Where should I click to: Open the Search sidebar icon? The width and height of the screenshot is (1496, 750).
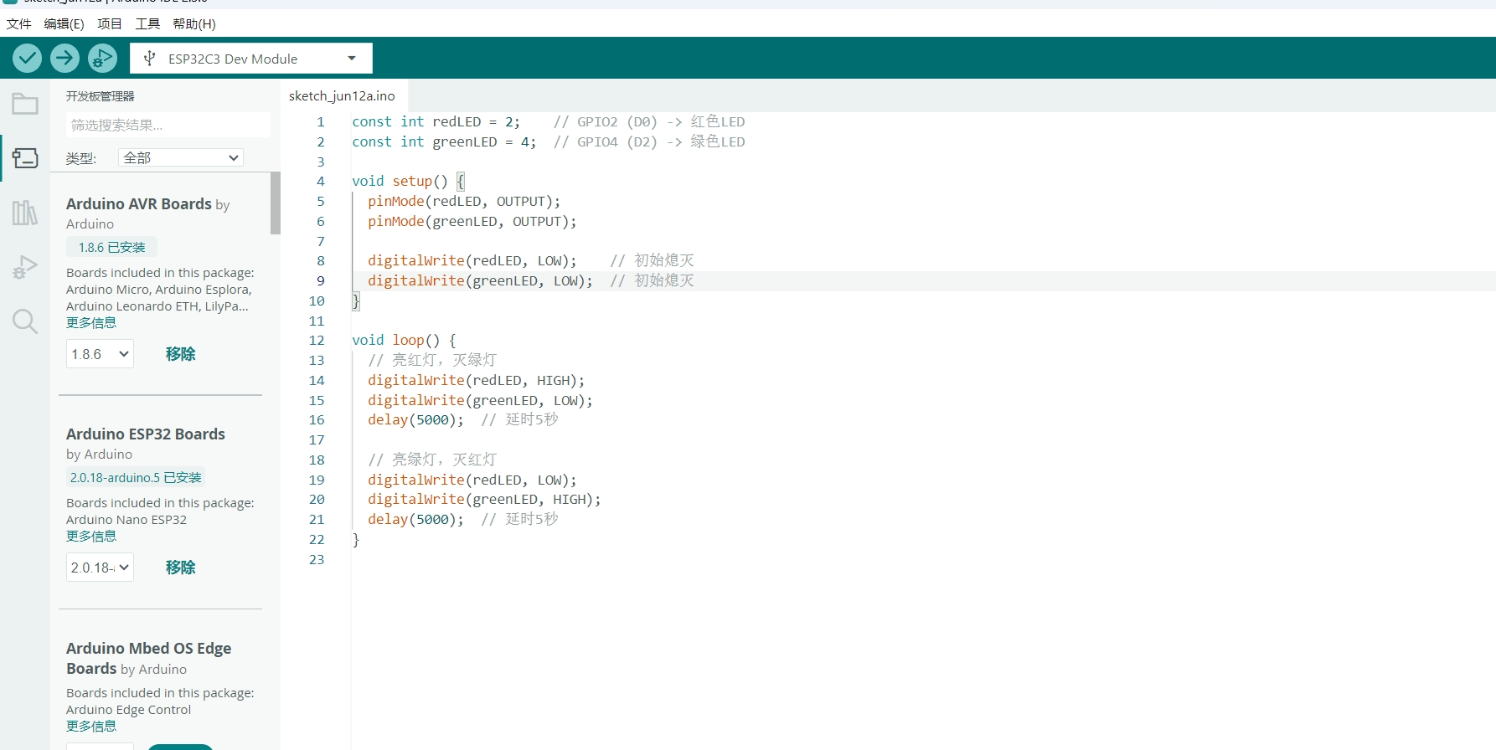click(25, 321)
